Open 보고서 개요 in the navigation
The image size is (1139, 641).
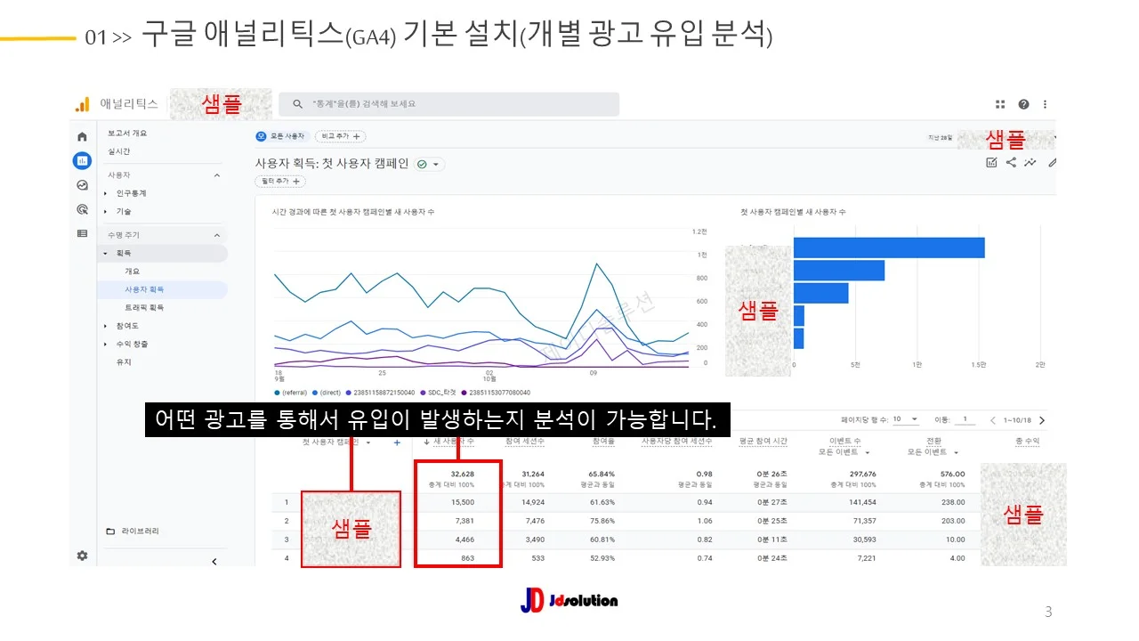pyautogui.click(x=127, y=133)
